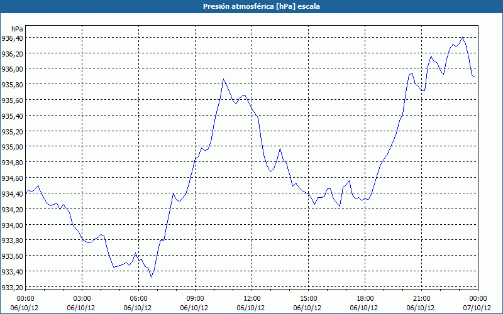The image size is (503, 314).
Task: Click the 07/10/12 date label
Action: click(x=477, y=308)
